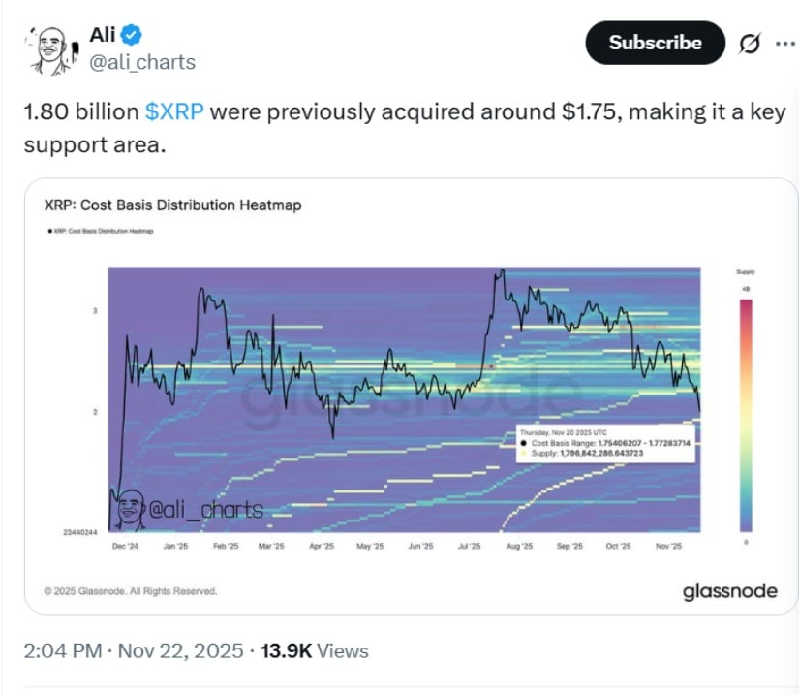Click the legend bullet for Cost Basis Heatmap
The image size is (799, 695).
coord(50,231)
